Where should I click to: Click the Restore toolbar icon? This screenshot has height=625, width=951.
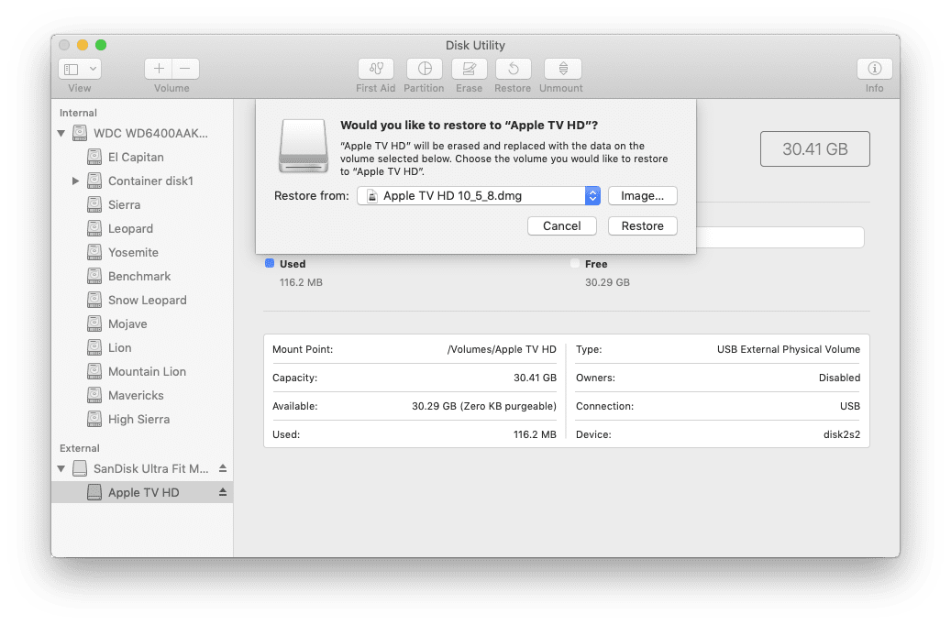513,69
